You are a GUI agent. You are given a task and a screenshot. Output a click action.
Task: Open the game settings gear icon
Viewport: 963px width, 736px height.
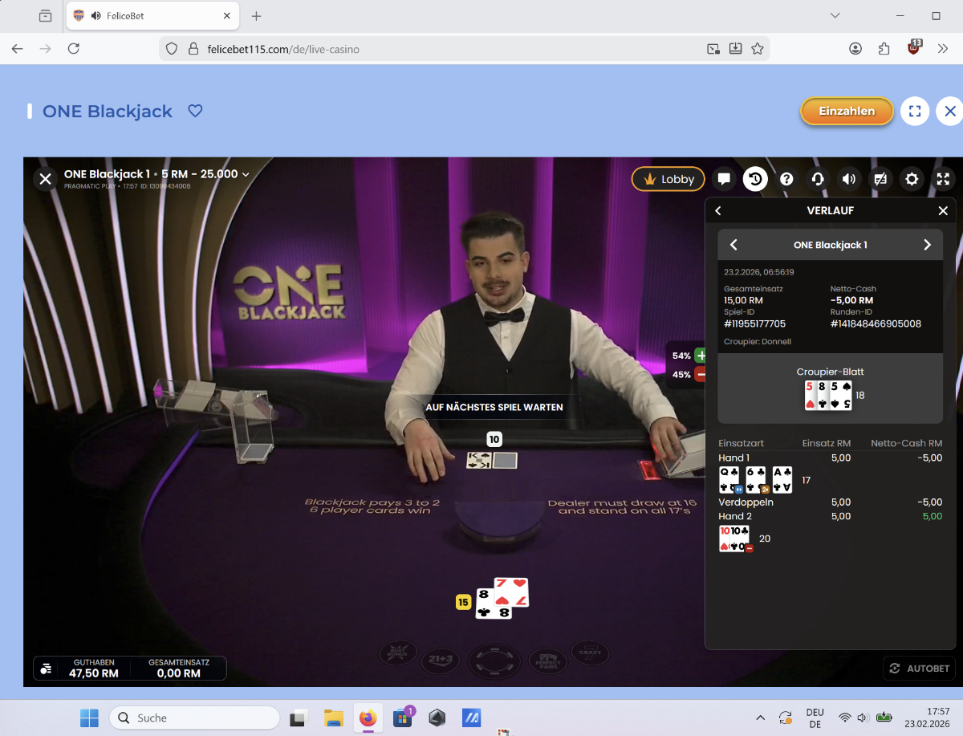click(x=912, y=179)
